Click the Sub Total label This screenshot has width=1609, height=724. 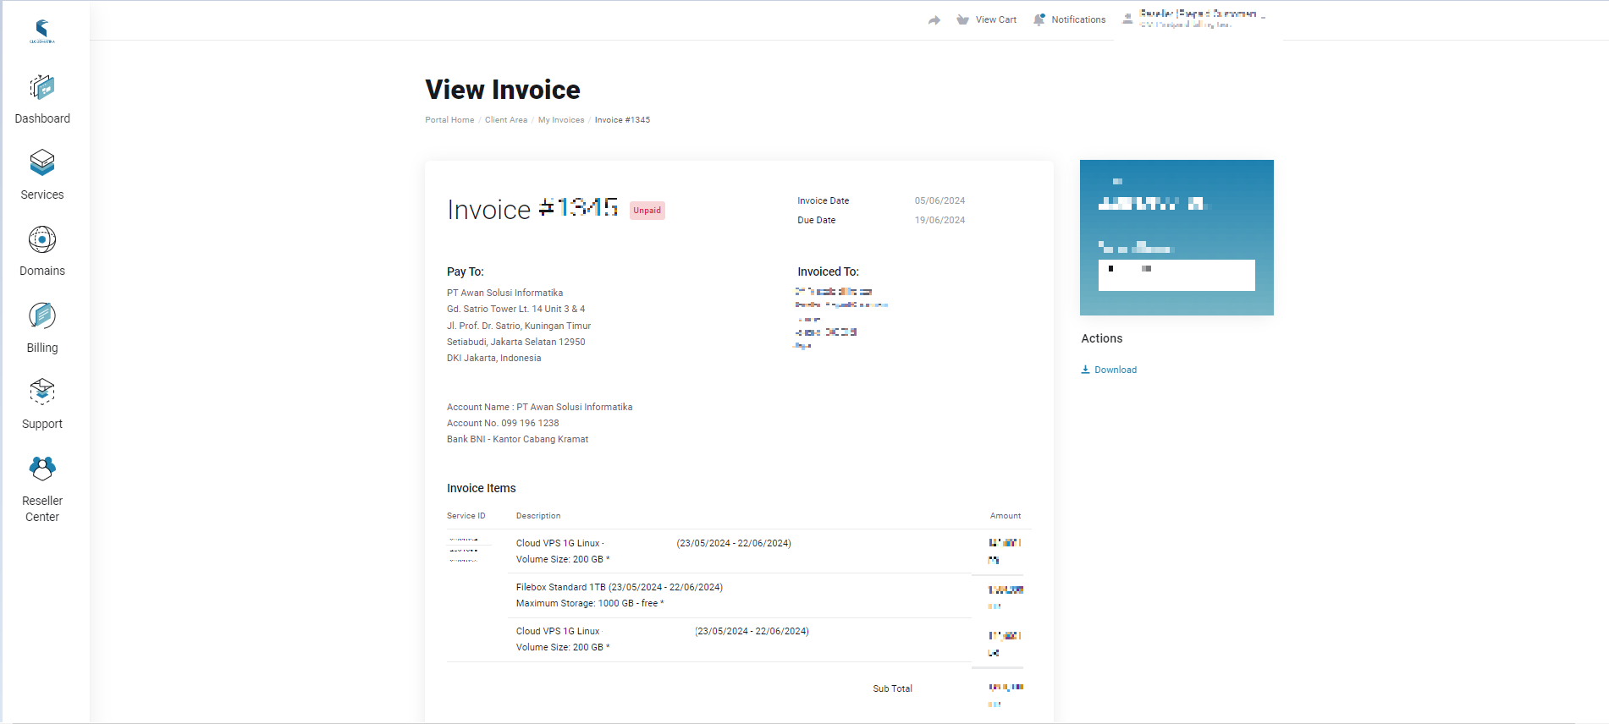tap(893, 689)
